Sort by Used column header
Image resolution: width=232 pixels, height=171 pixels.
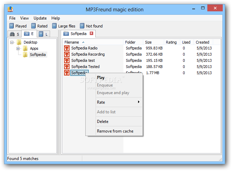(187, 42)
